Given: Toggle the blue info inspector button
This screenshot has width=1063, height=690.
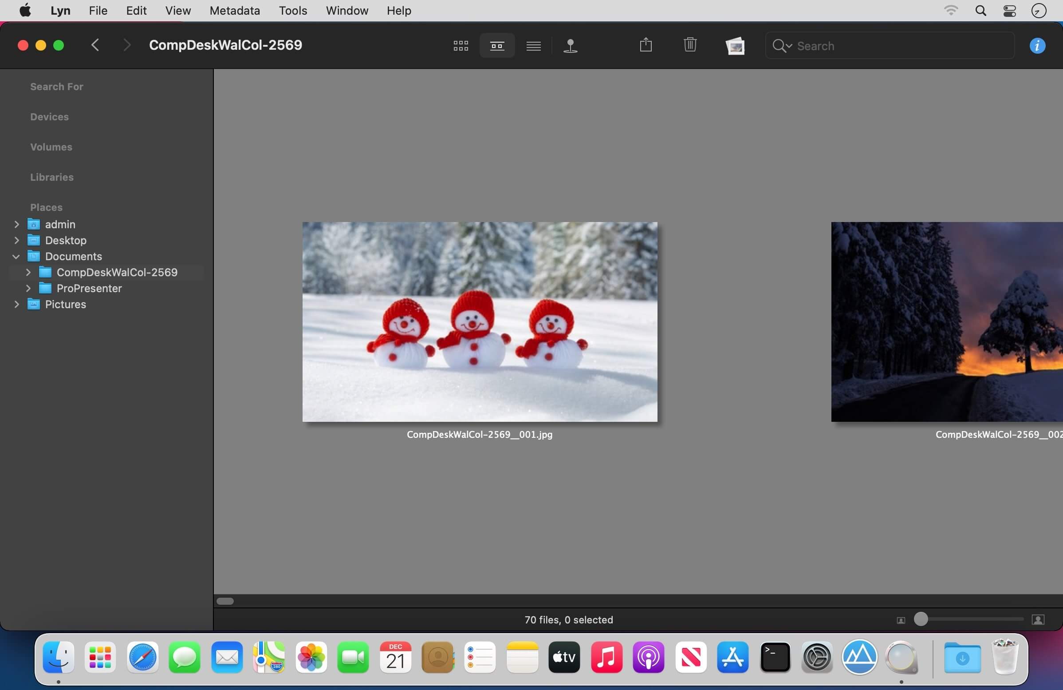Looking at the screenshot, I should coord(1037,46).
